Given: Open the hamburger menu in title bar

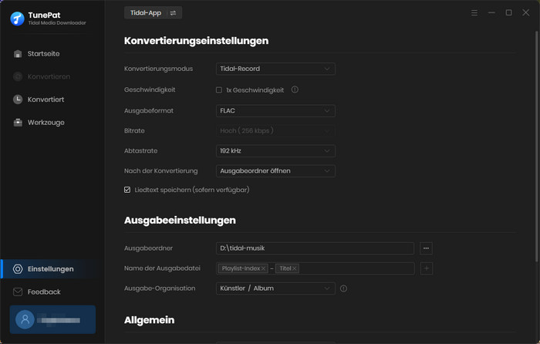Looking at the screenshot, I should [x=474, y=13].
